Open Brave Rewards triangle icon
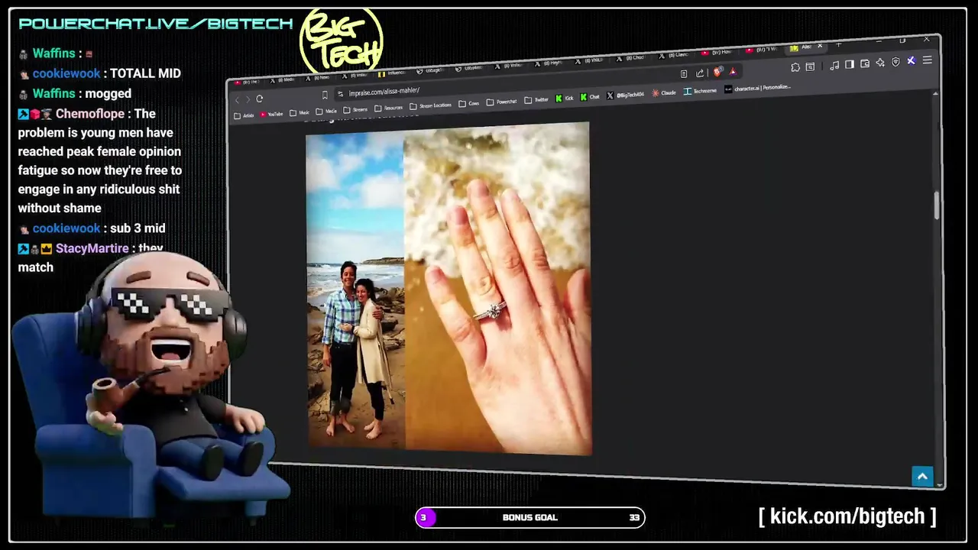 (x=733, y=71)
